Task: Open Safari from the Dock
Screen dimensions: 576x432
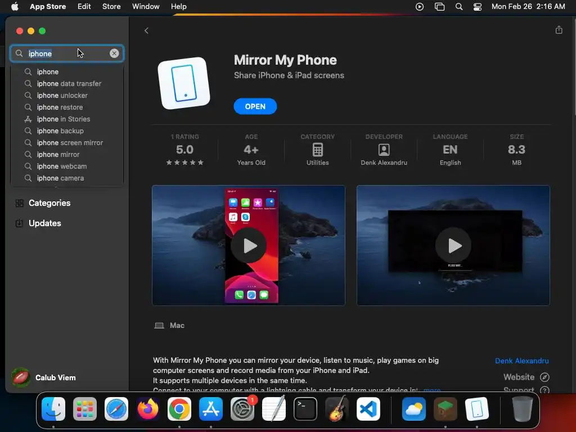Action: coord(116,409)
